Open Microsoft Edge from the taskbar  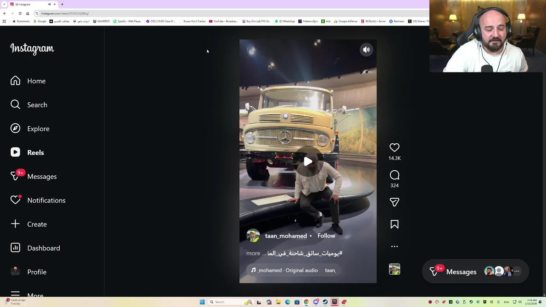pyautogui.click(x=288, y=302)
